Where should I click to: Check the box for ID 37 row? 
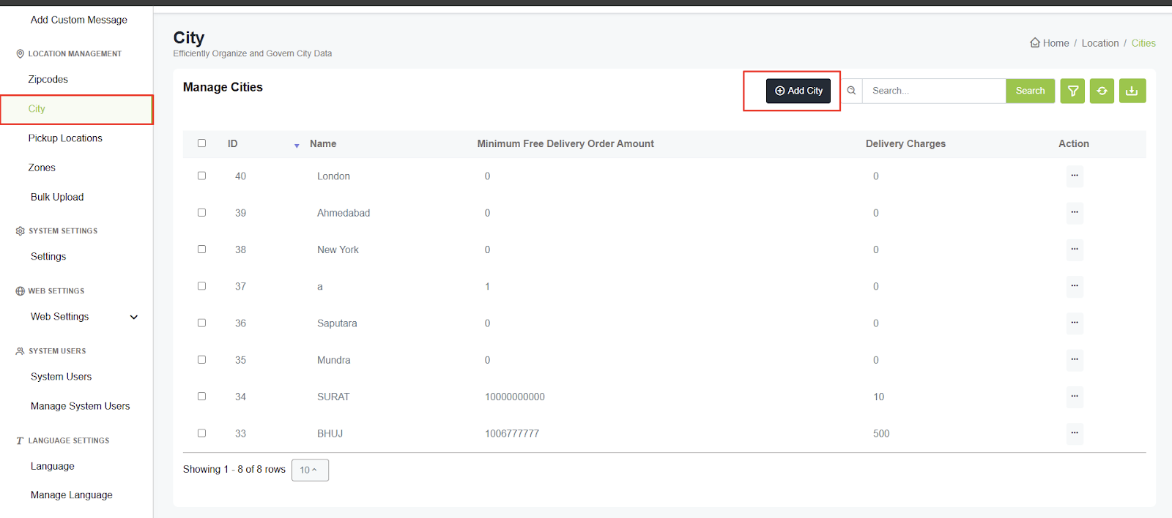[x=201, y=286]
